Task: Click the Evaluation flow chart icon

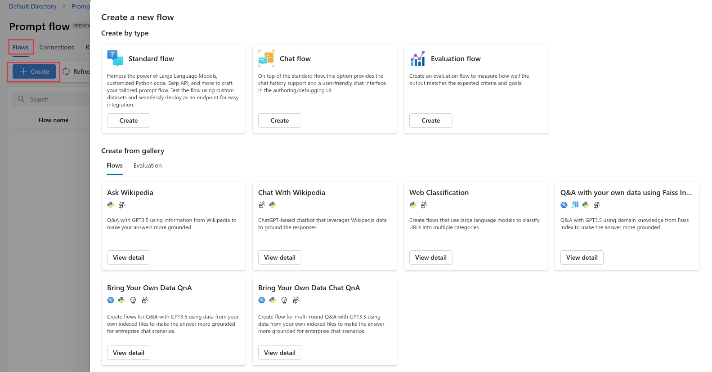Action: click(x=417, y=58)
